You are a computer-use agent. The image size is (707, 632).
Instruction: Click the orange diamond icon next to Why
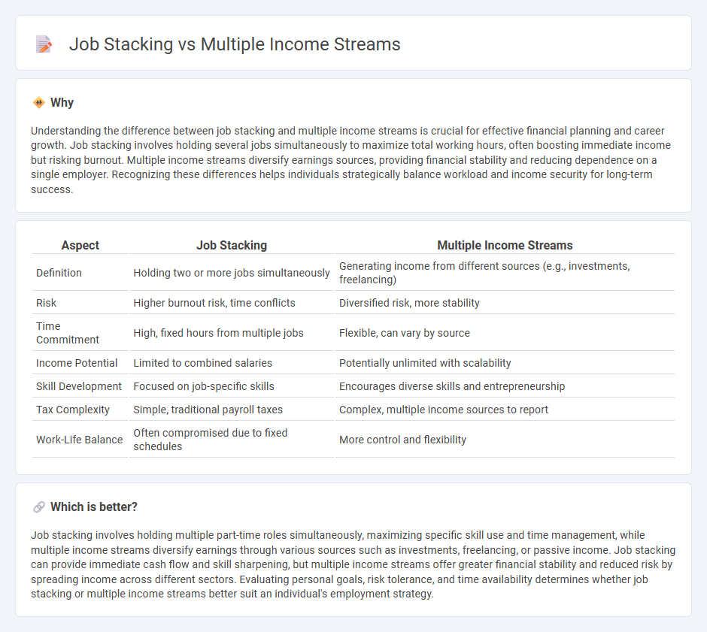(39, 103)
